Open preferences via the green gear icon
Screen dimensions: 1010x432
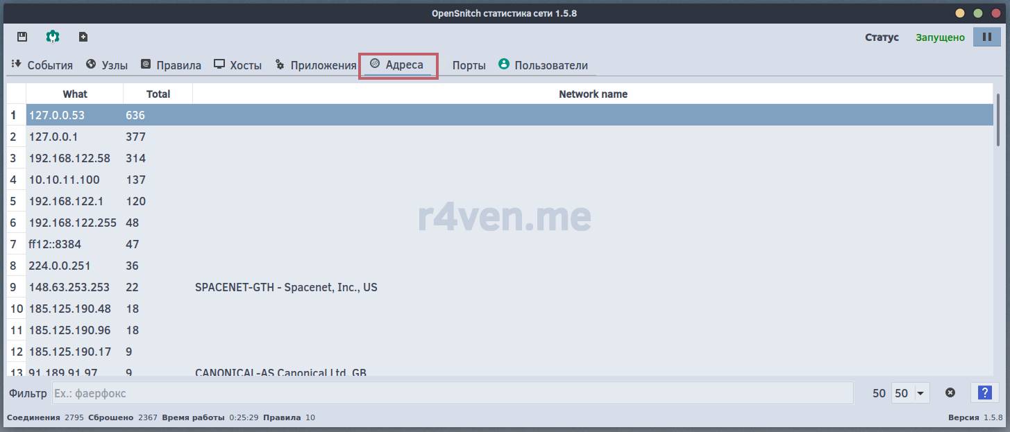(53, 37)
